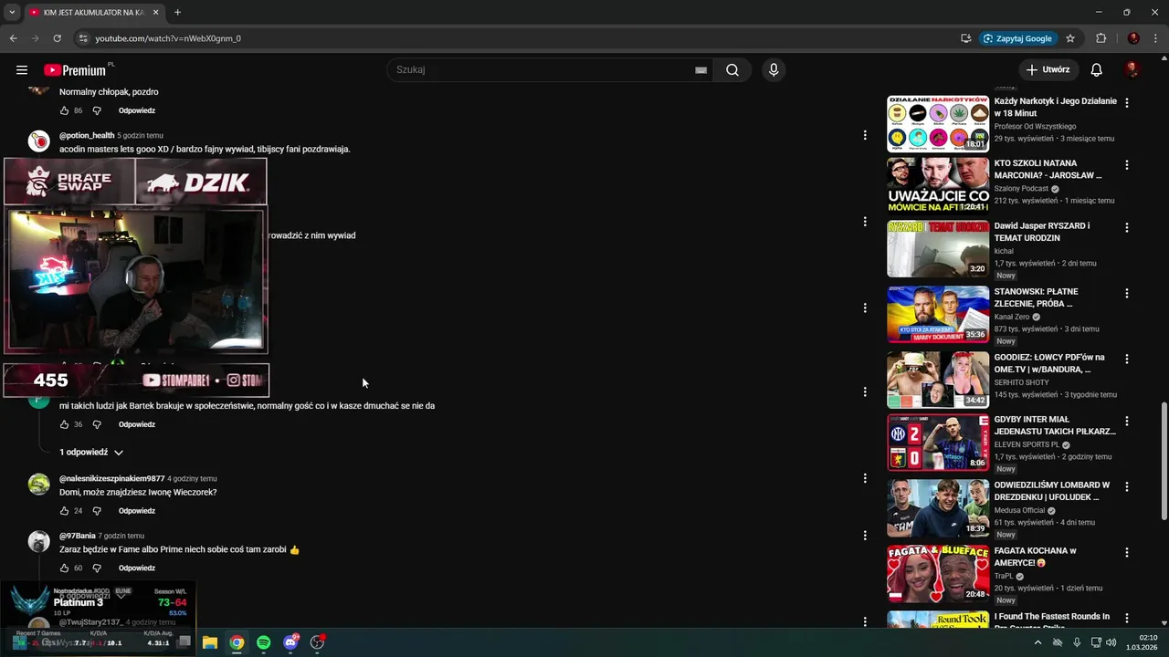Open @97Bania profile avatar
1169x657 pixels.
tap(38, 541)
